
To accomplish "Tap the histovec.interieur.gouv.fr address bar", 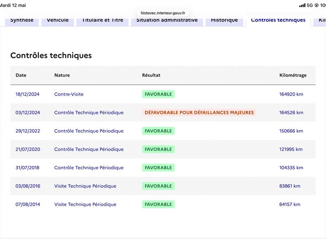I will coord(163,13).
